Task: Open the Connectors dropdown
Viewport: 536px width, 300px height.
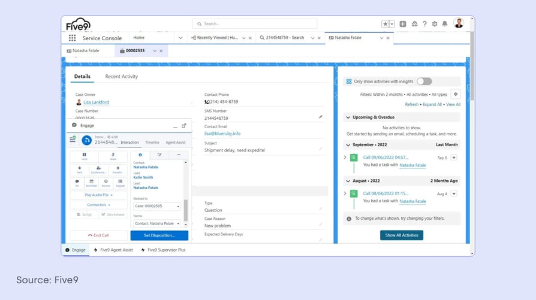Action: tap(99, 205)
